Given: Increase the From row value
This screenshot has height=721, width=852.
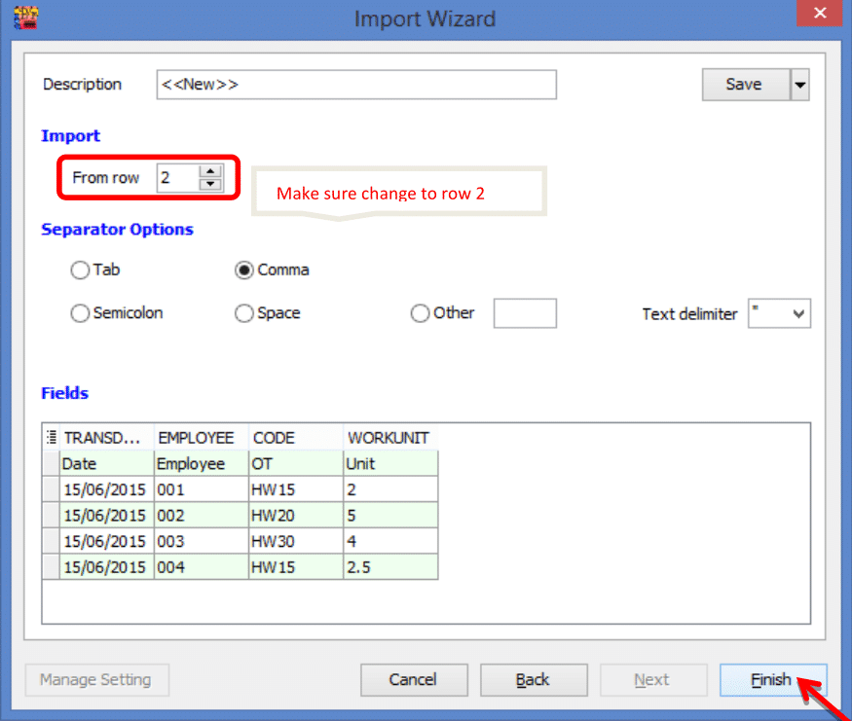Looking at the screenshot, I should pyautogui.click(x=210, y=171).
